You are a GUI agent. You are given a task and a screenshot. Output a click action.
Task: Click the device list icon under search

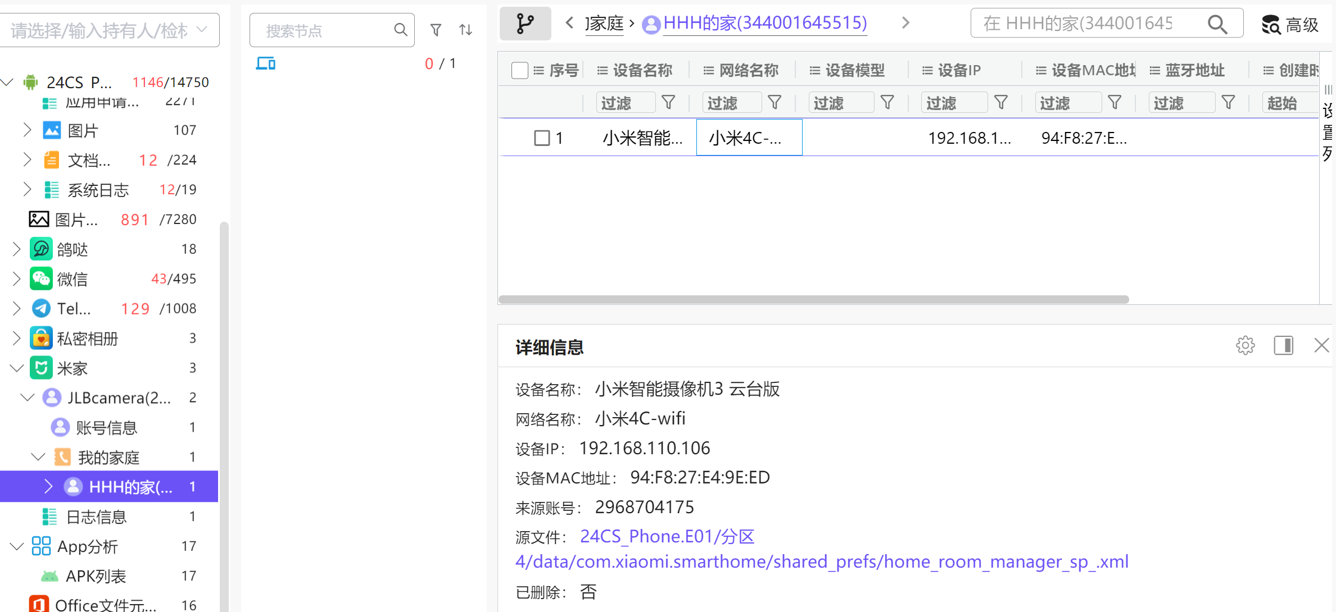265,63
